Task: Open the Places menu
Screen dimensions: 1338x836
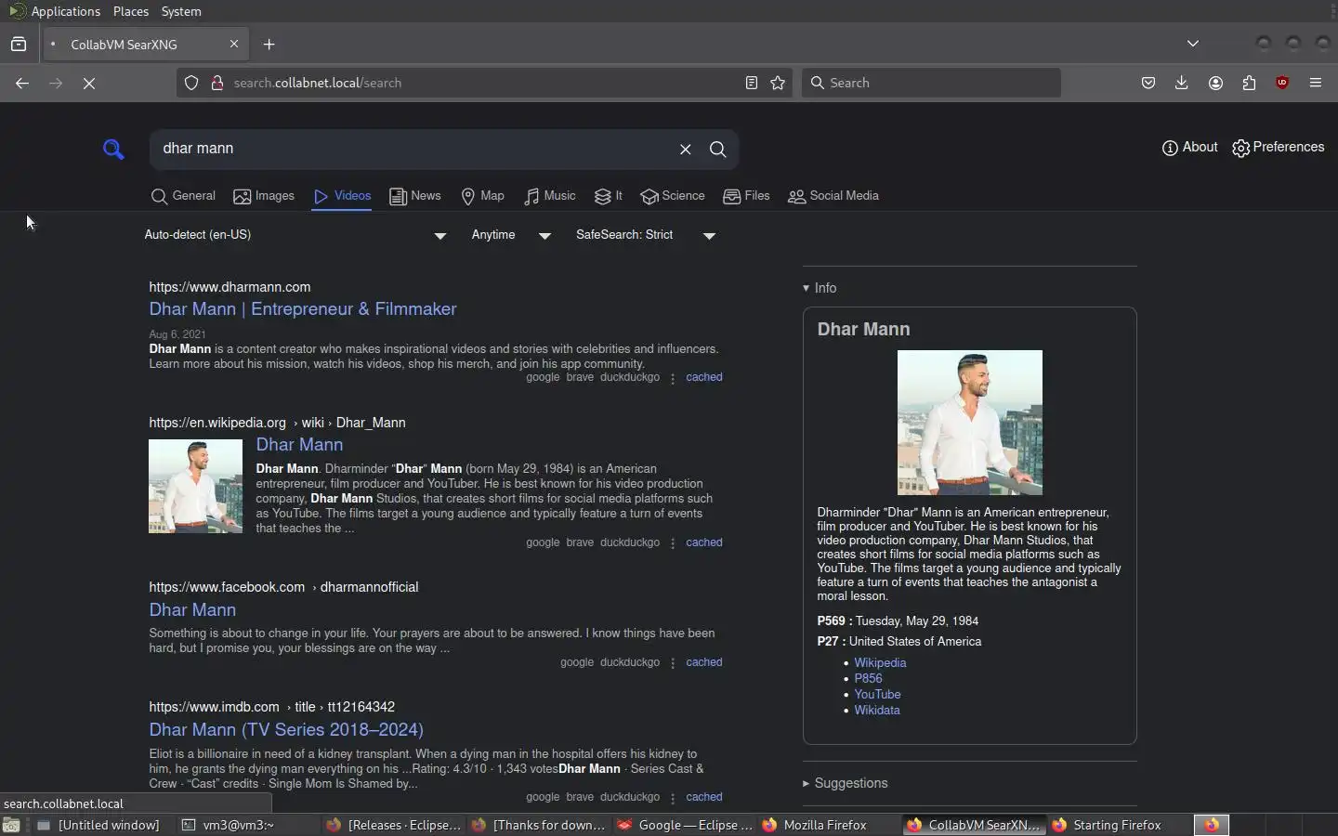Action: coord(131,11)
